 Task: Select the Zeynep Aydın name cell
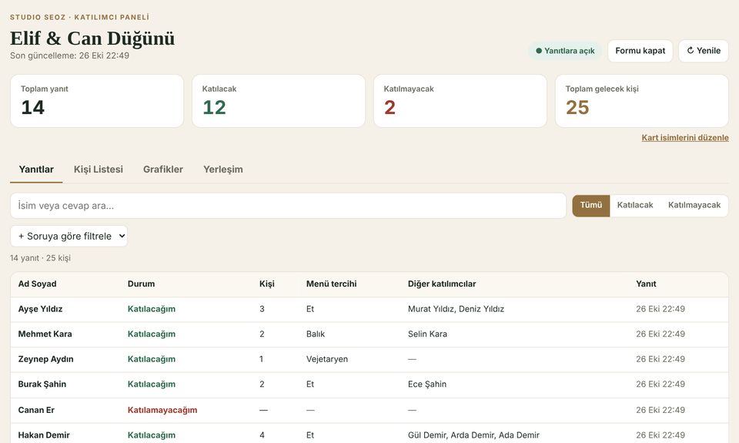click(x=45, y=359)
